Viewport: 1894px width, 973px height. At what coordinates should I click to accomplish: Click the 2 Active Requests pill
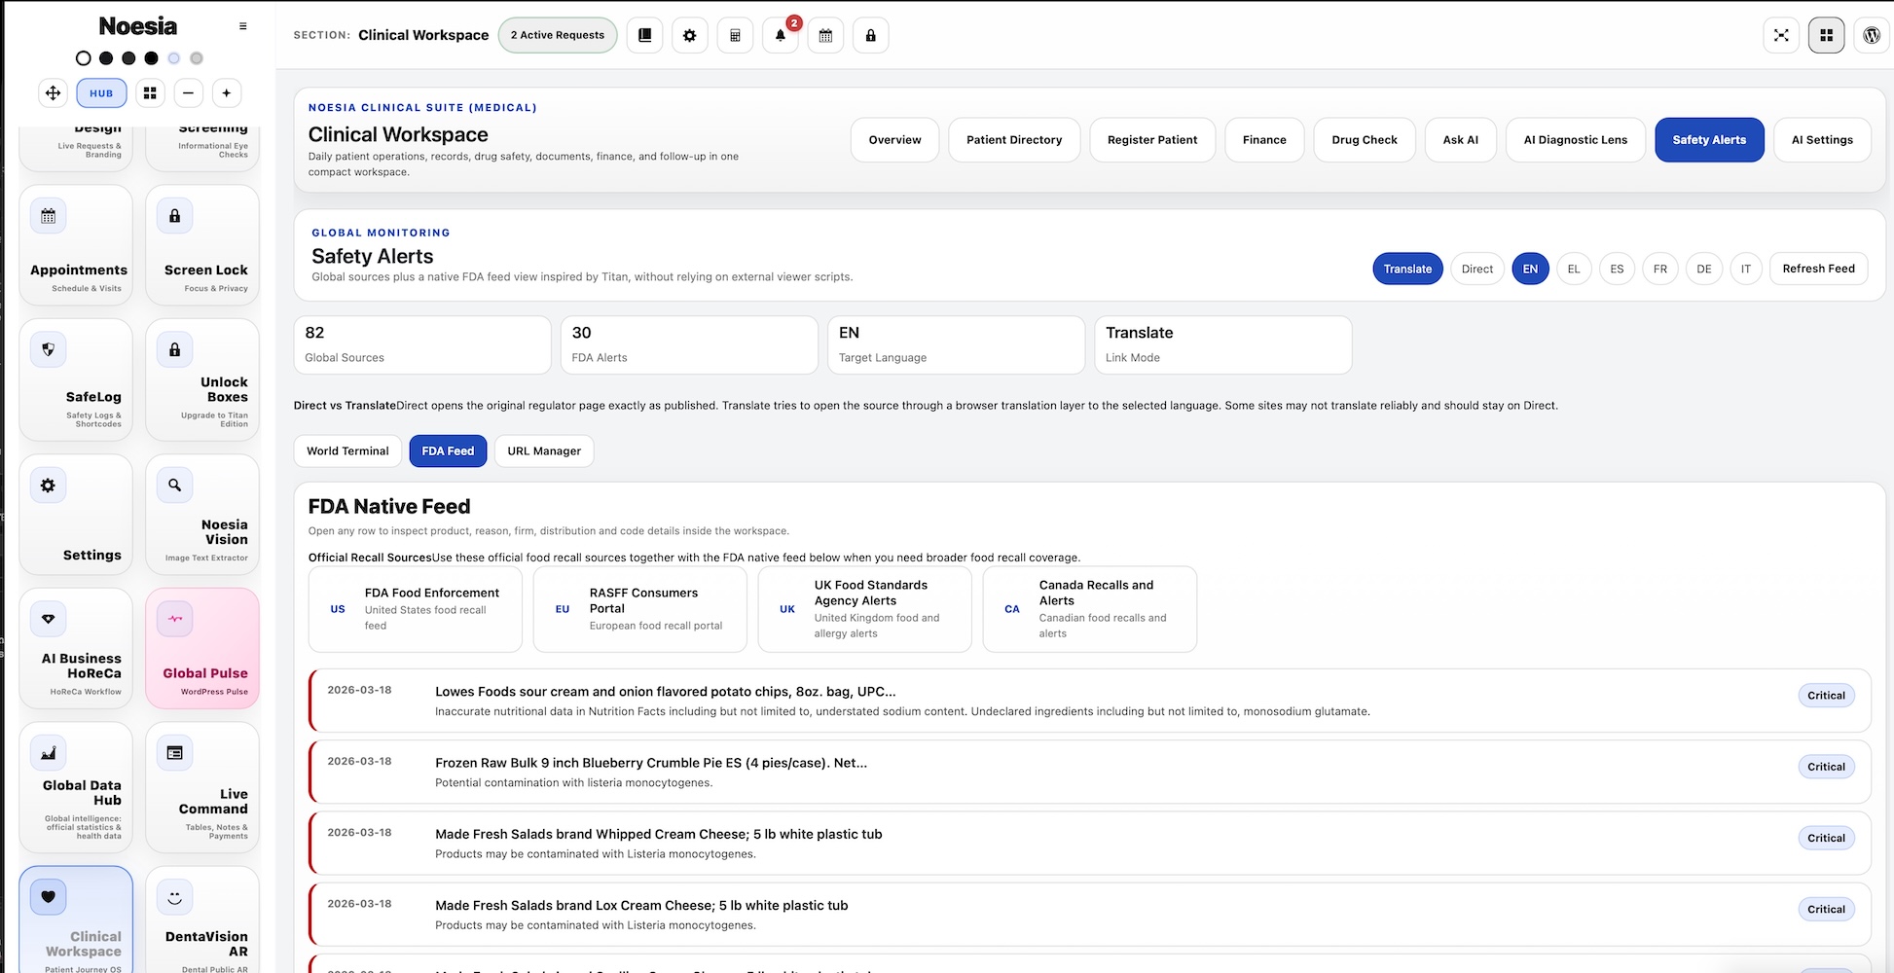(x=558, y=35)
